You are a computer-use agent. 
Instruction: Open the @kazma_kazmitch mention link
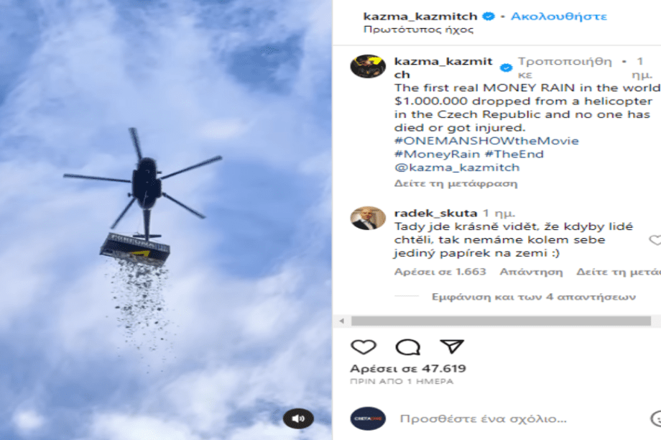click(457, 168)
